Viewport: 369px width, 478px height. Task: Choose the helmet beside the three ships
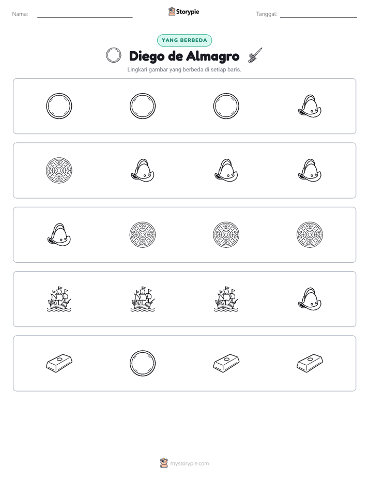tap(310, 299)
